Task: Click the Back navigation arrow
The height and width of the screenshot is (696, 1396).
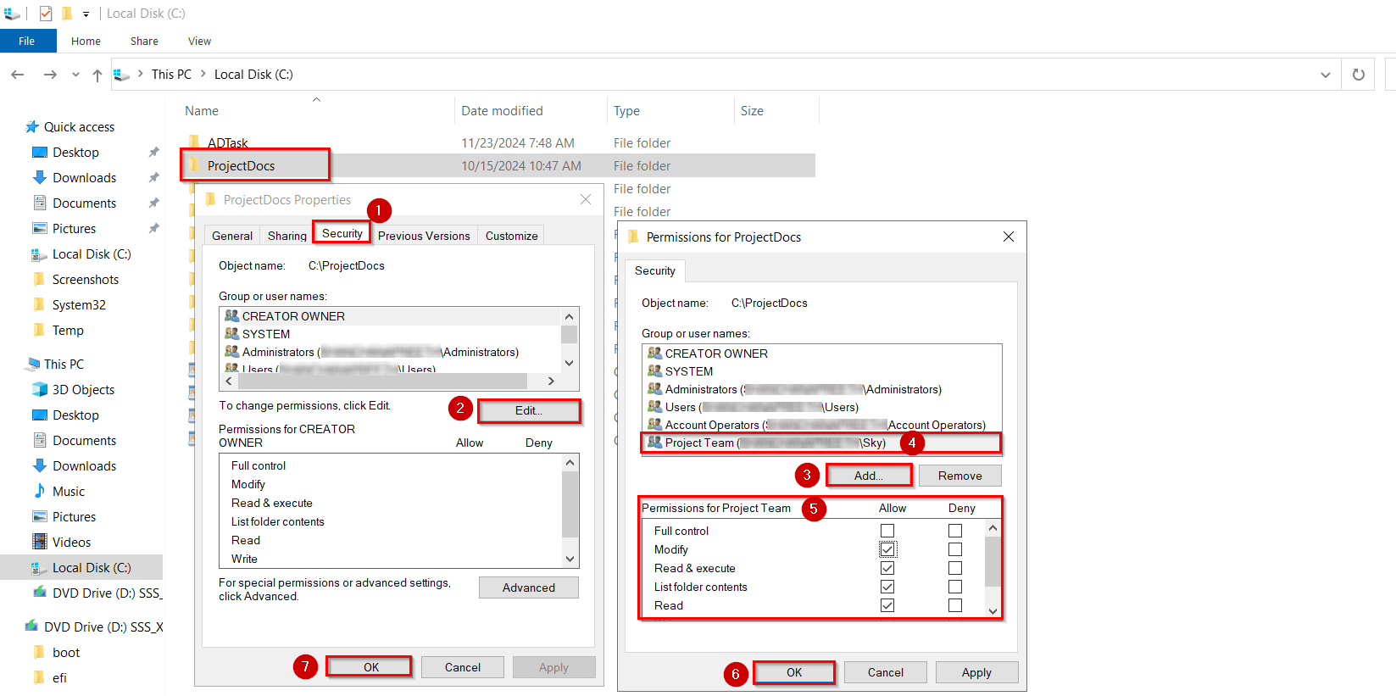Action: point(17,75)
